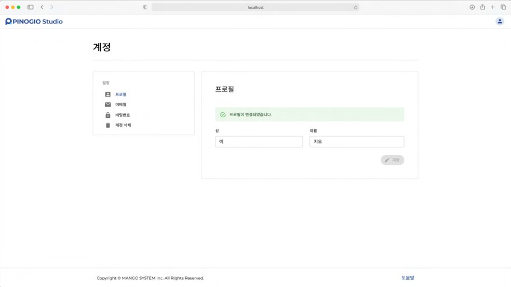Click the 저장 save button
Viewport: 511px width, 287px height.
[x=392, y=160]
